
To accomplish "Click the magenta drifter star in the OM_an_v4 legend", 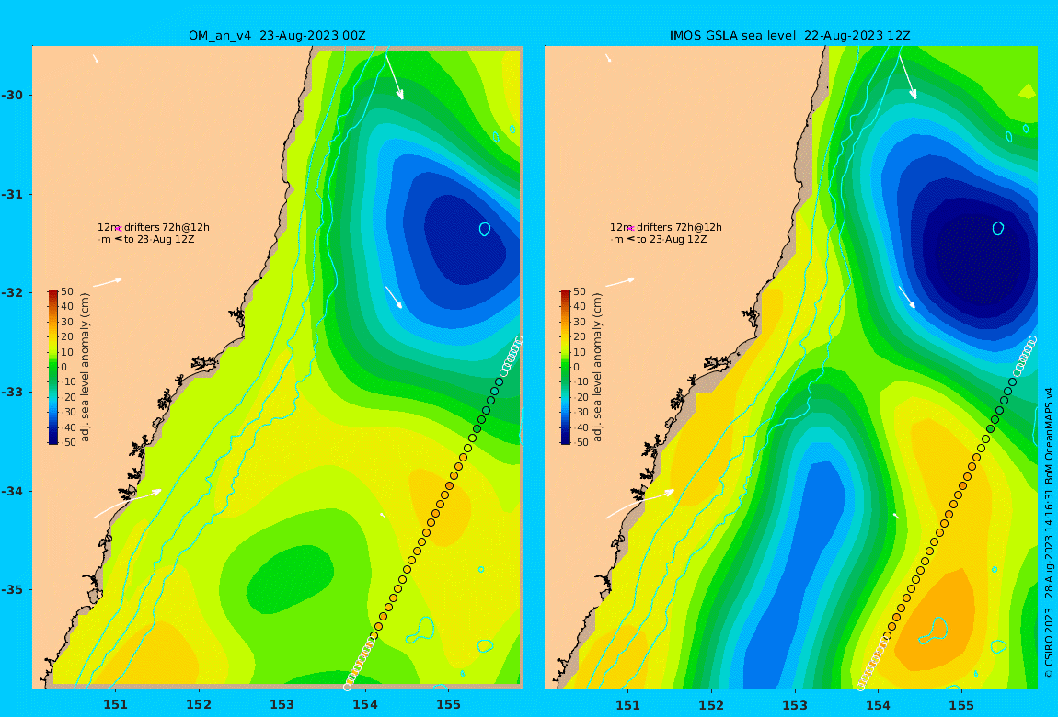I will point(118,229).
